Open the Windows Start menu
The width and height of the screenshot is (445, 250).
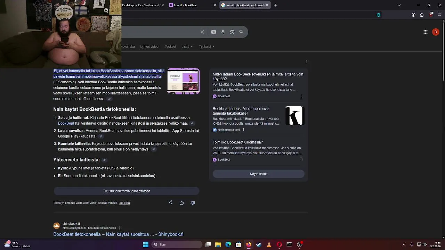(146, 244)
